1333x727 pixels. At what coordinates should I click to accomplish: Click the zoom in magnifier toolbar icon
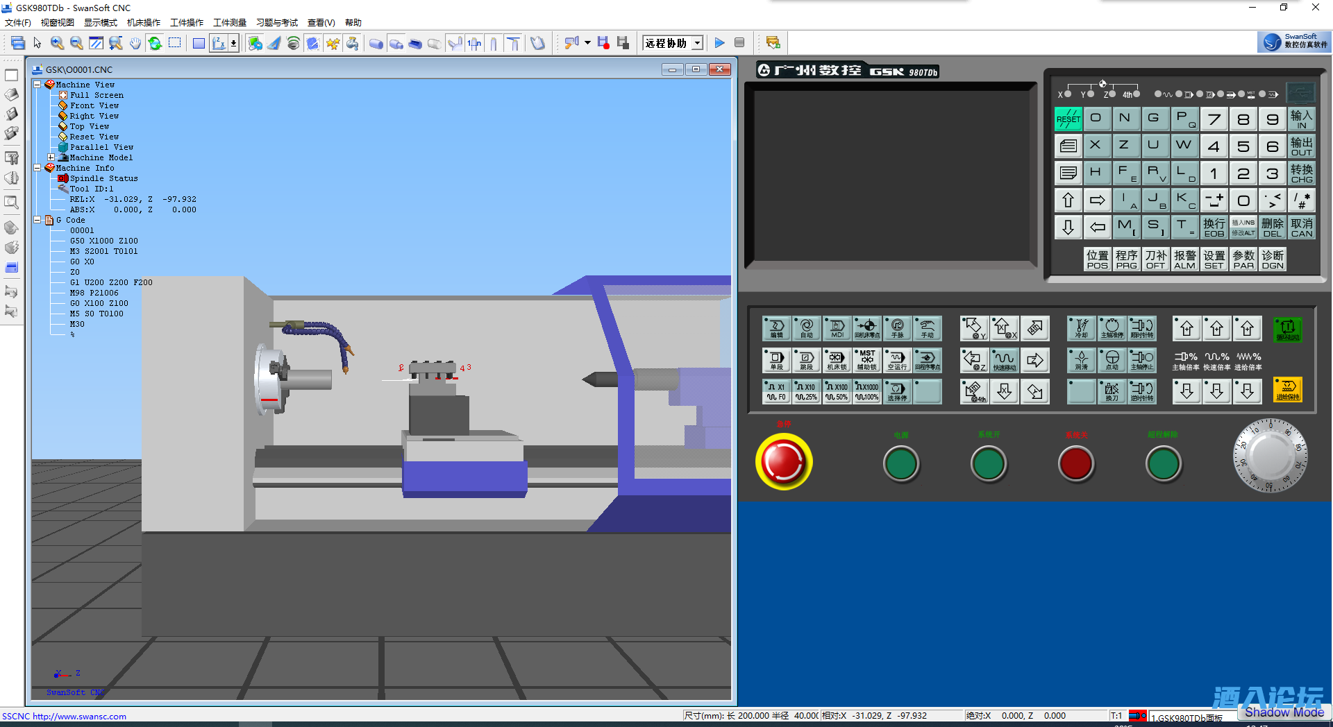coord(57,43)
